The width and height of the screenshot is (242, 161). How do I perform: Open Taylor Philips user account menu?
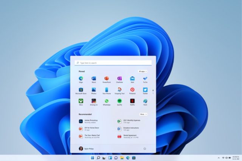pyautogui.click(x=88, y=149)
